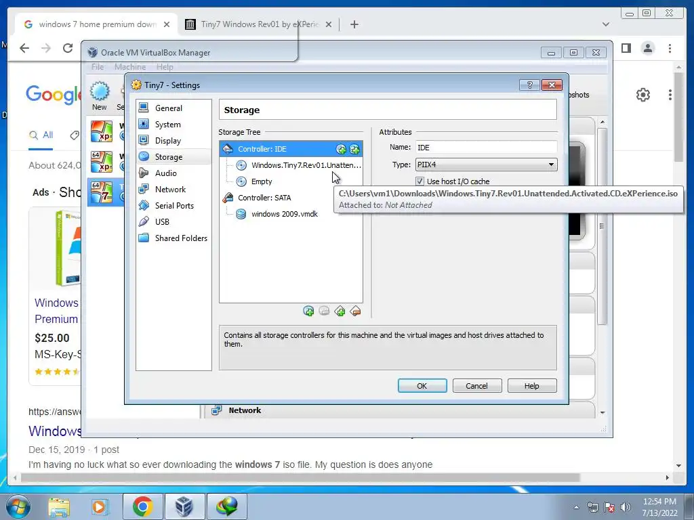This screenshot has width=694, height=520.
Task: Click Network section header in VirtualBox details
Action: pos(245,410)
